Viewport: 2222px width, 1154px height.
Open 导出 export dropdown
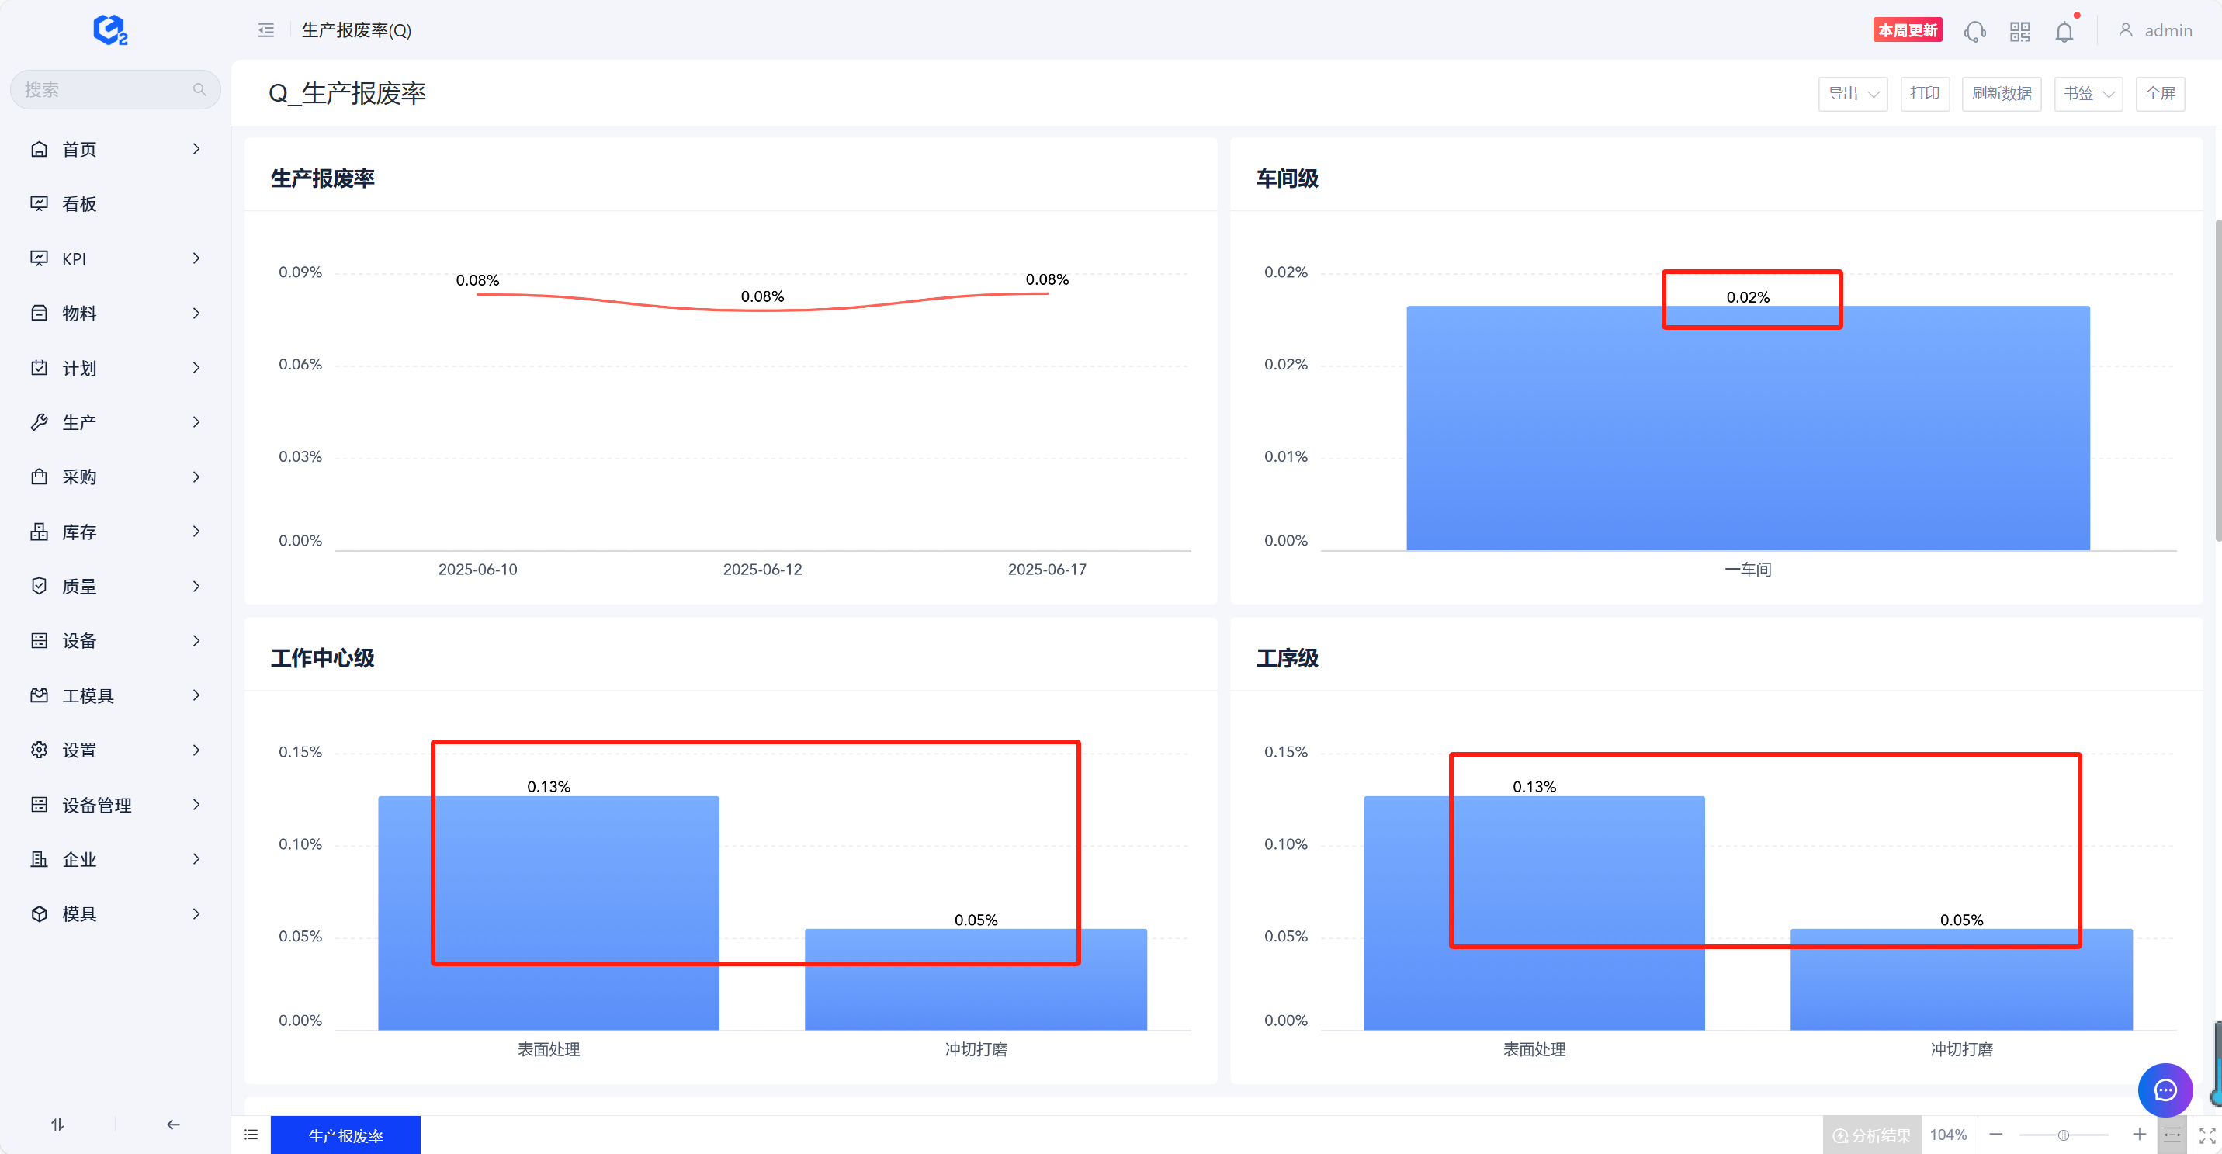tap(1852, 93)
